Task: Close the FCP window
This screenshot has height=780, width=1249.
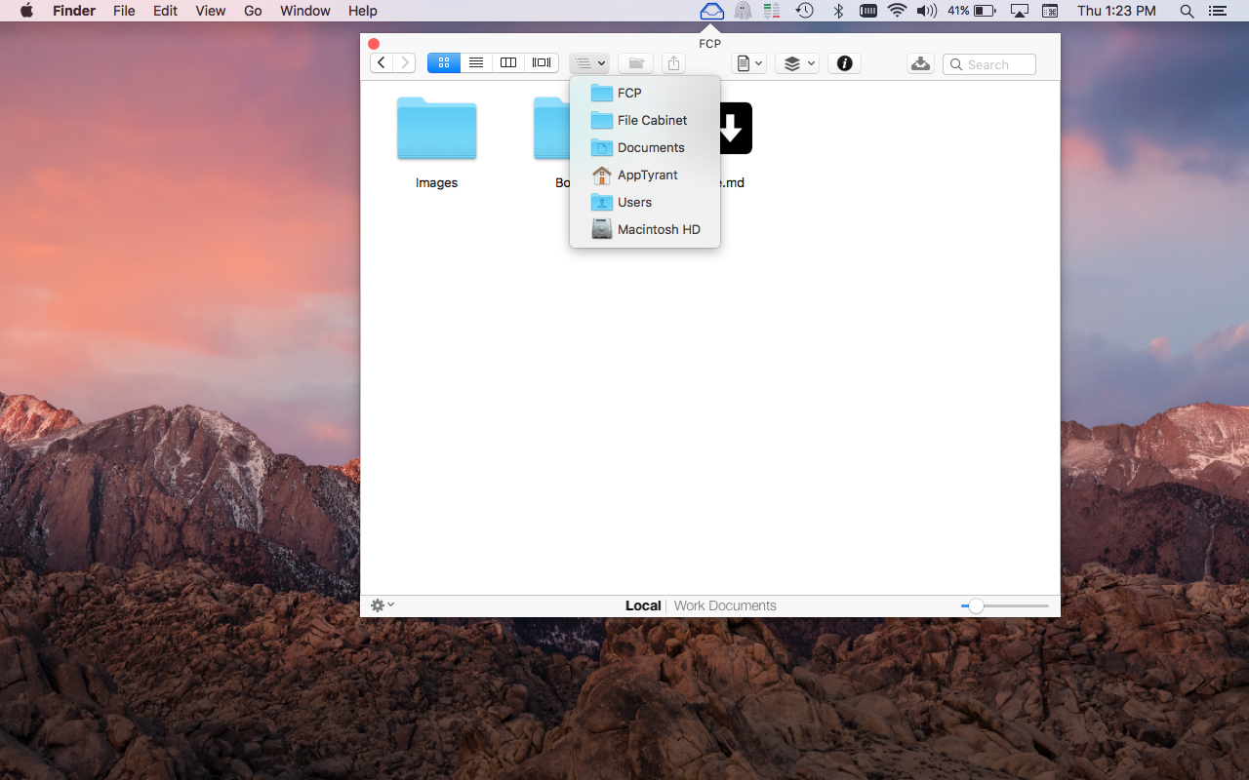Action: (374, 44)
